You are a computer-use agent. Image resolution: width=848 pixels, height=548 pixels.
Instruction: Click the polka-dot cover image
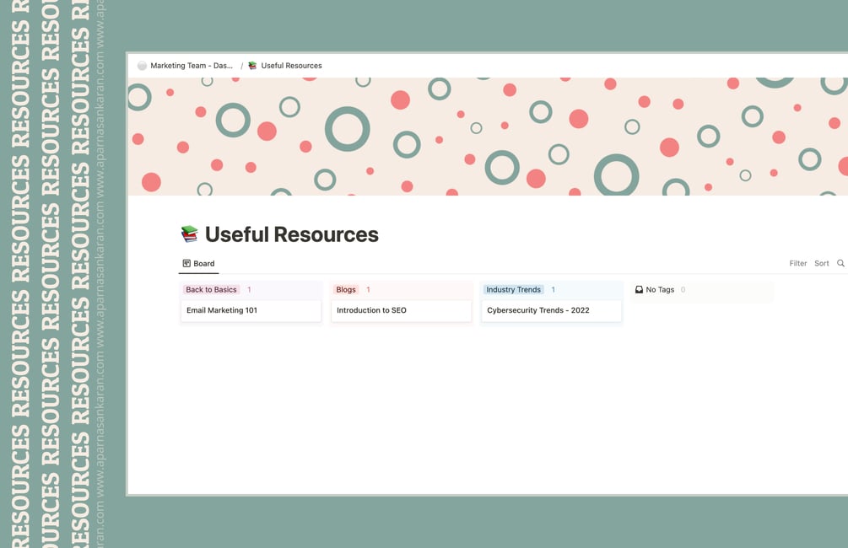[488, 137]
